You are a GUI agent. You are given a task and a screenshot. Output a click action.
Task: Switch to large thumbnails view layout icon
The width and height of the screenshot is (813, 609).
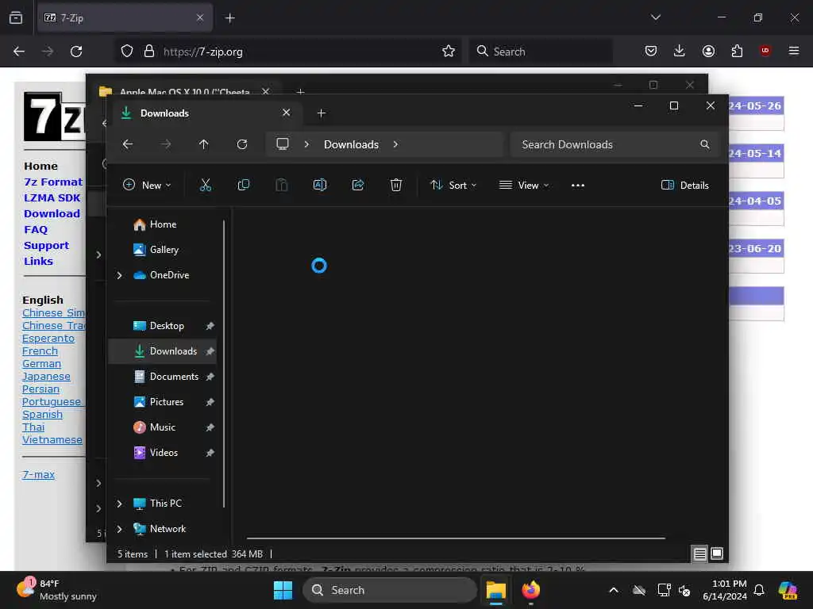pyautogui.click(x=717, y=553)
